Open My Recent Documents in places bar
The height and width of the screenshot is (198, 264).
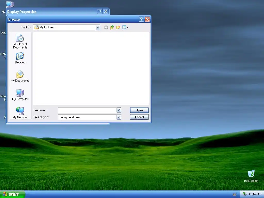click(20, 42)
